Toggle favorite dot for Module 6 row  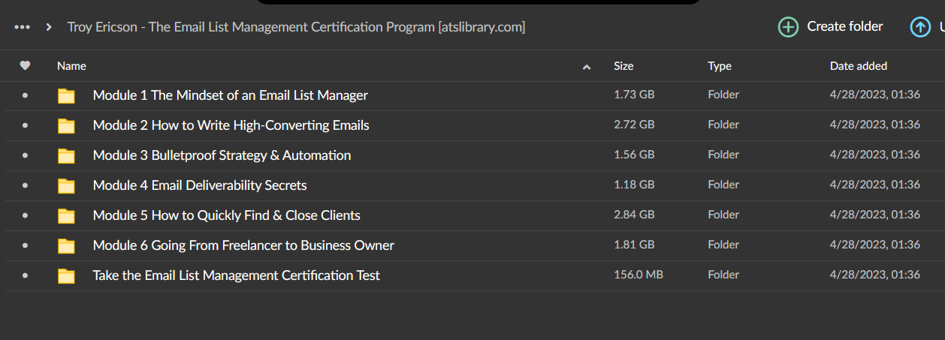25,245
